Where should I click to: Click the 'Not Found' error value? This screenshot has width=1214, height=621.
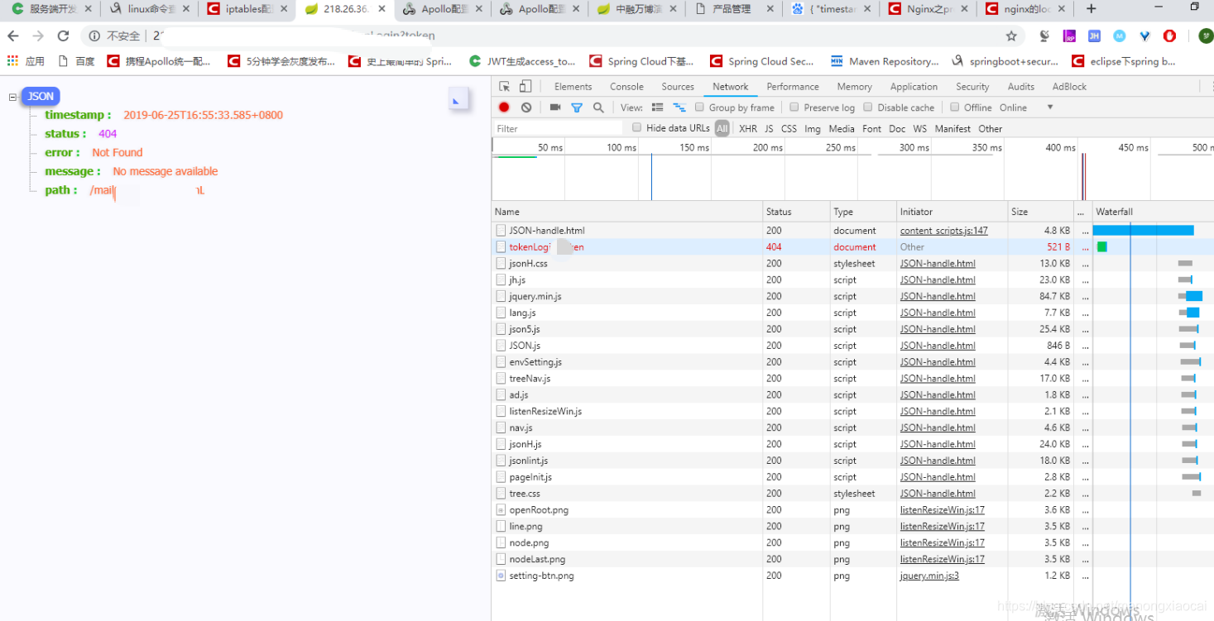point(117,152)
